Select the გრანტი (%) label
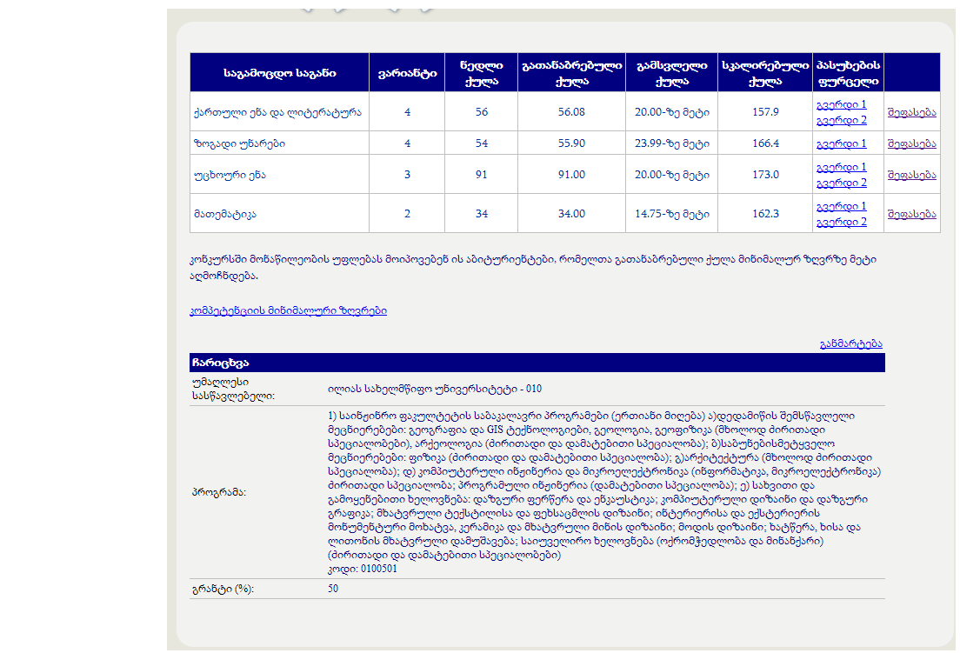Image resolution: width=960 pixels, height=653 pixels. tap(223, 590)
